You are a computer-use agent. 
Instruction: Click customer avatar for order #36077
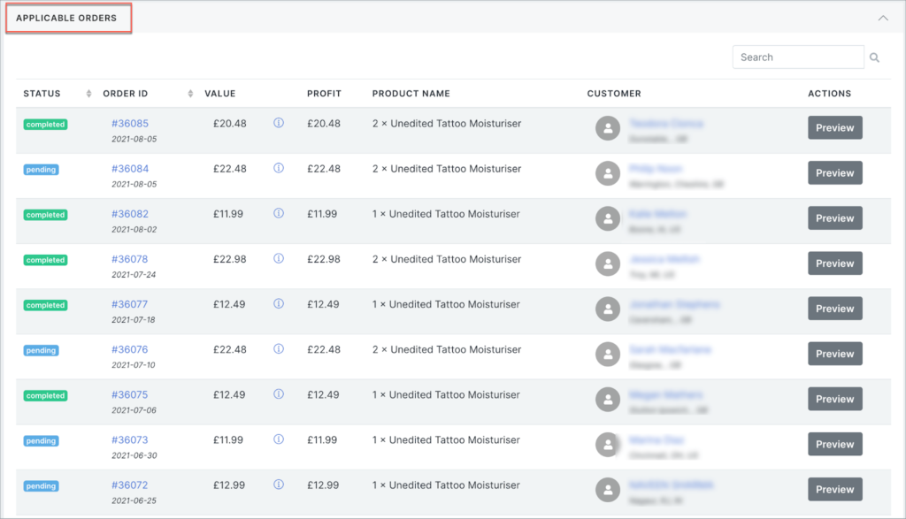(x=608, y=309)
